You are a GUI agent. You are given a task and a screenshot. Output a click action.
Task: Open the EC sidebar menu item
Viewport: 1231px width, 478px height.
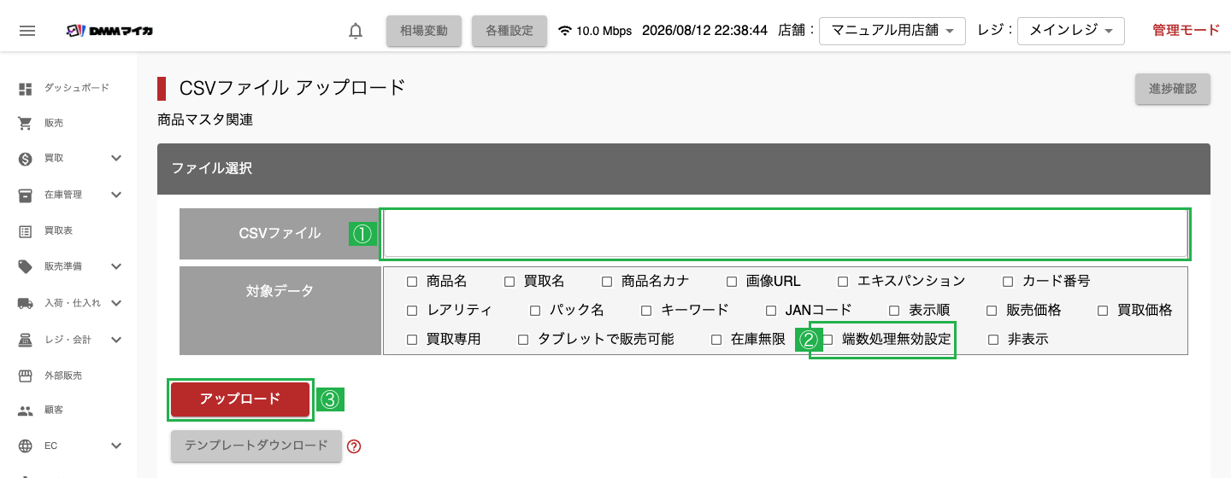pyautogui.click(x=70, y=446)
